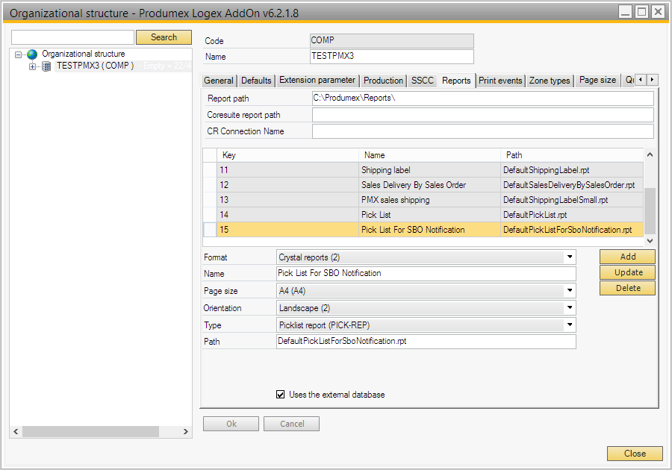
Task: Click the globe icon beside Organizational structure
Action: click(32, 54)
